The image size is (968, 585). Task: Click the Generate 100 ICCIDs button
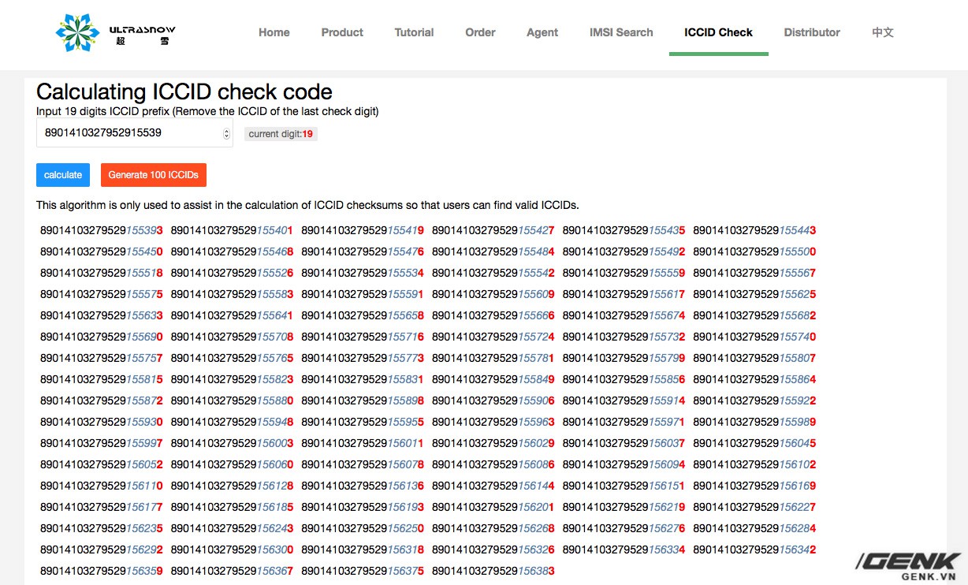pyautogui.click(x=154, y=175)
